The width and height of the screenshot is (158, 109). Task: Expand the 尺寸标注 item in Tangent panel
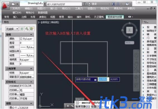click(143, 59)
